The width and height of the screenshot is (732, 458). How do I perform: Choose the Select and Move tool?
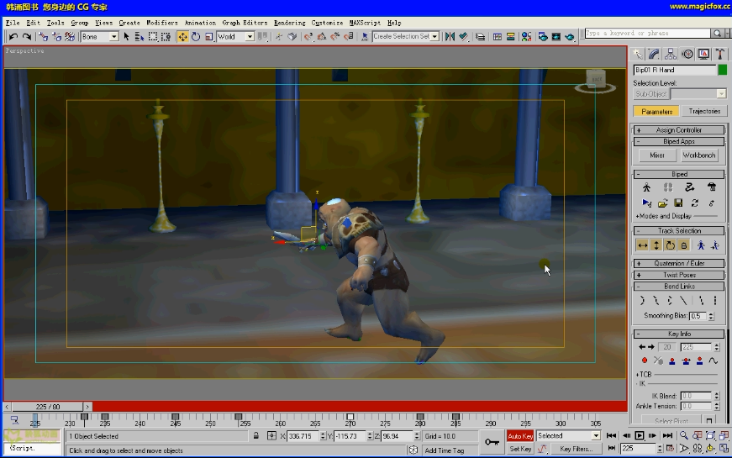182,36
